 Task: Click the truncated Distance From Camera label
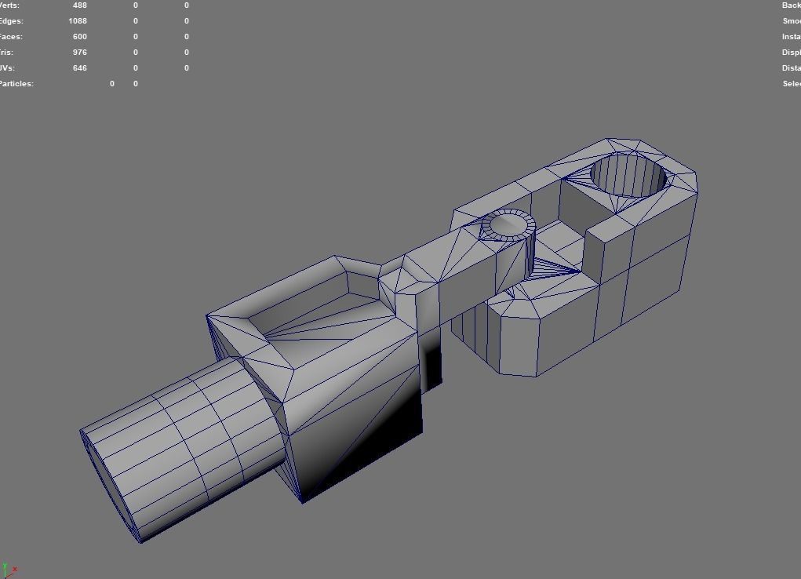click(x=792, y=68)
